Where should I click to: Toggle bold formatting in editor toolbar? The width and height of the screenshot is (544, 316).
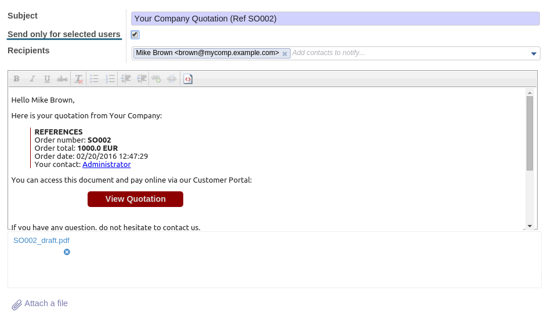tap(17, 79)
